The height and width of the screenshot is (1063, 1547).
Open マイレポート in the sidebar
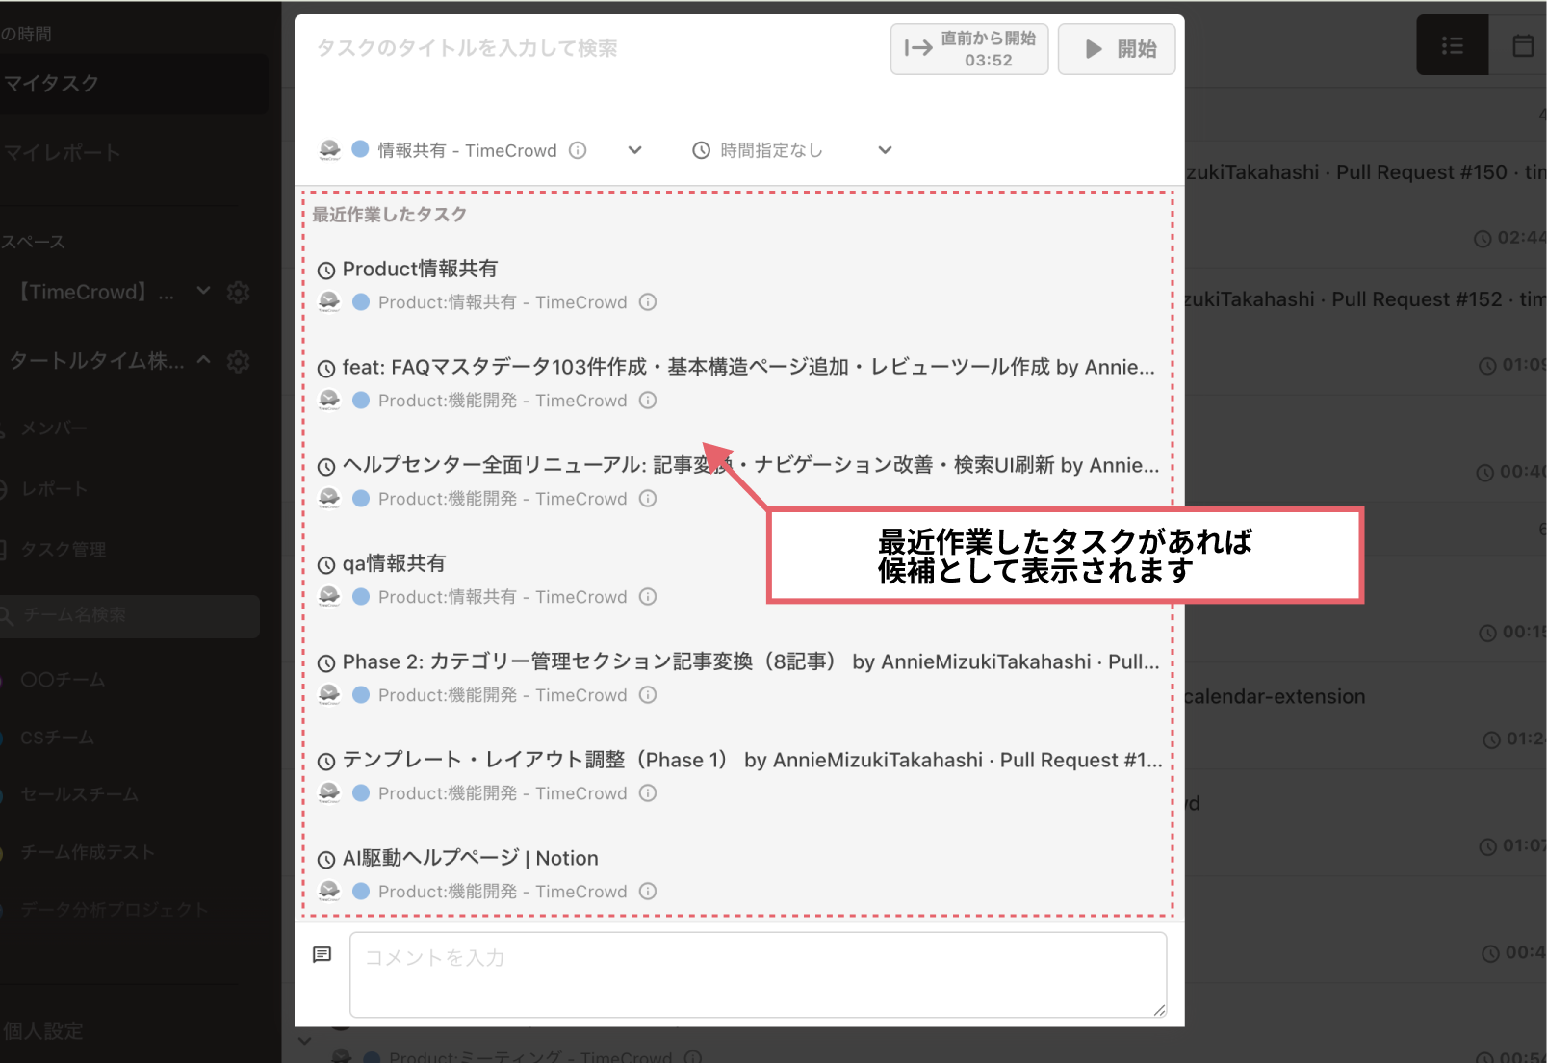click(x=63, y=152)
